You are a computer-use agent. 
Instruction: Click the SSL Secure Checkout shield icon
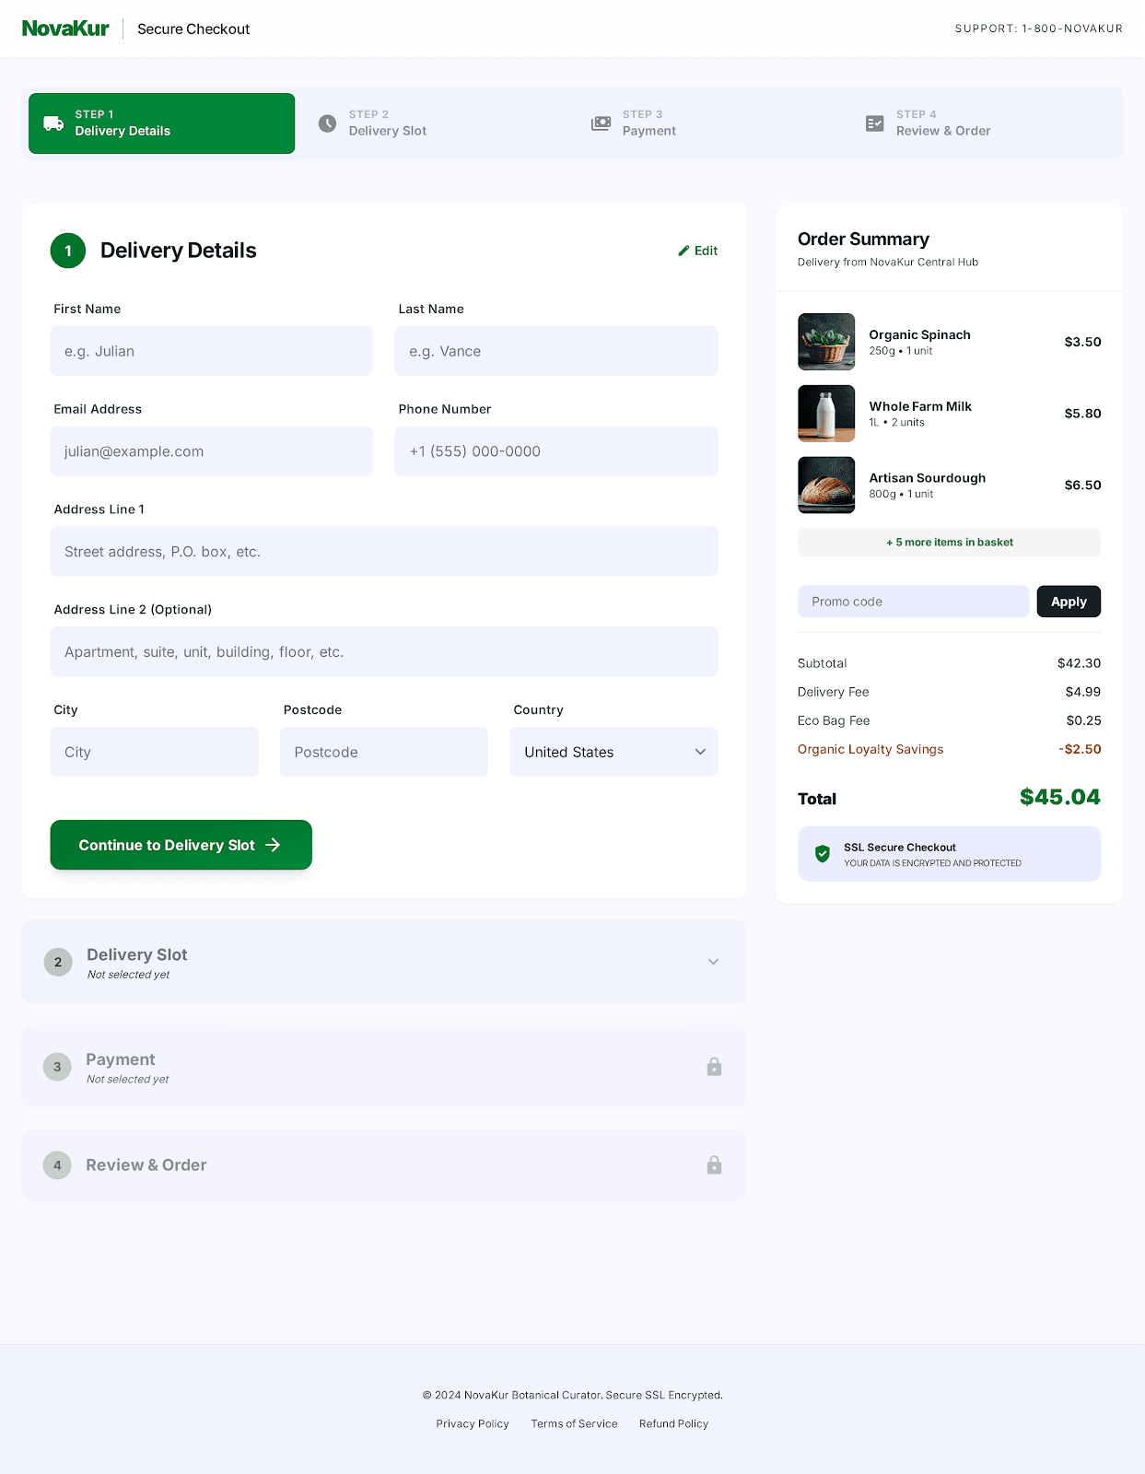[x=823, y=854]
